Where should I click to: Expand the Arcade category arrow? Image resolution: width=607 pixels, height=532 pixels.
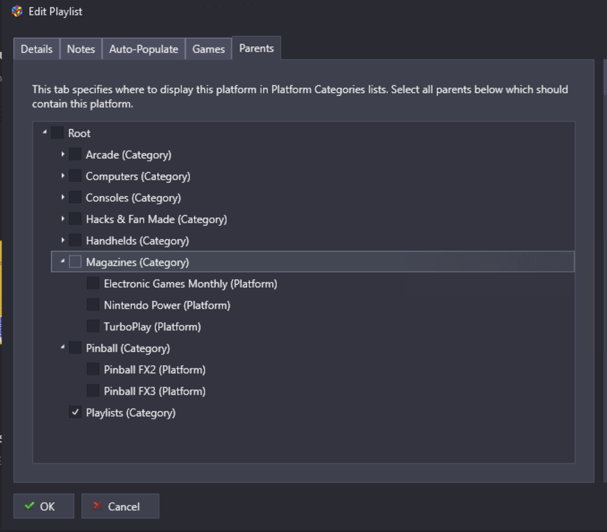point(63,154)
